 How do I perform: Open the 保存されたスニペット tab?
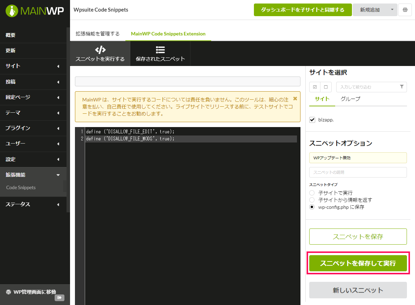click(160, 54)
